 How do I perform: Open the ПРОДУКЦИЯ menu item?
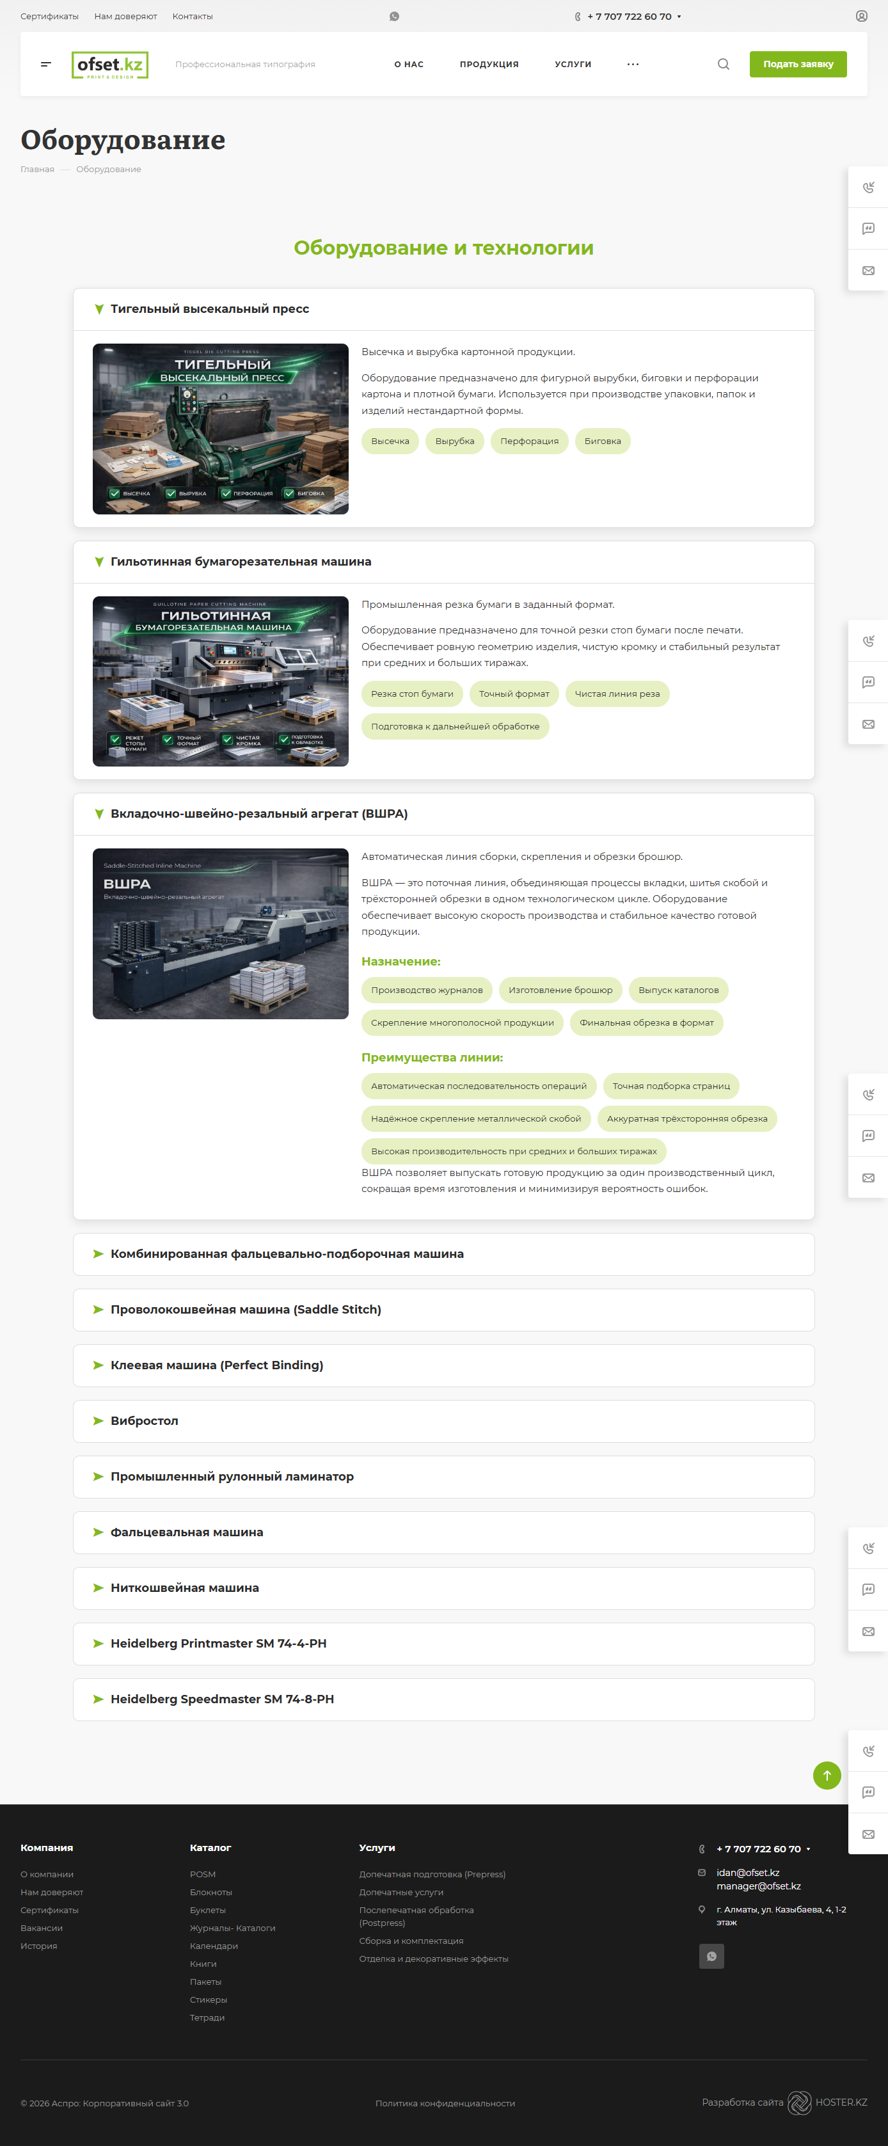(x=489, y=64)
